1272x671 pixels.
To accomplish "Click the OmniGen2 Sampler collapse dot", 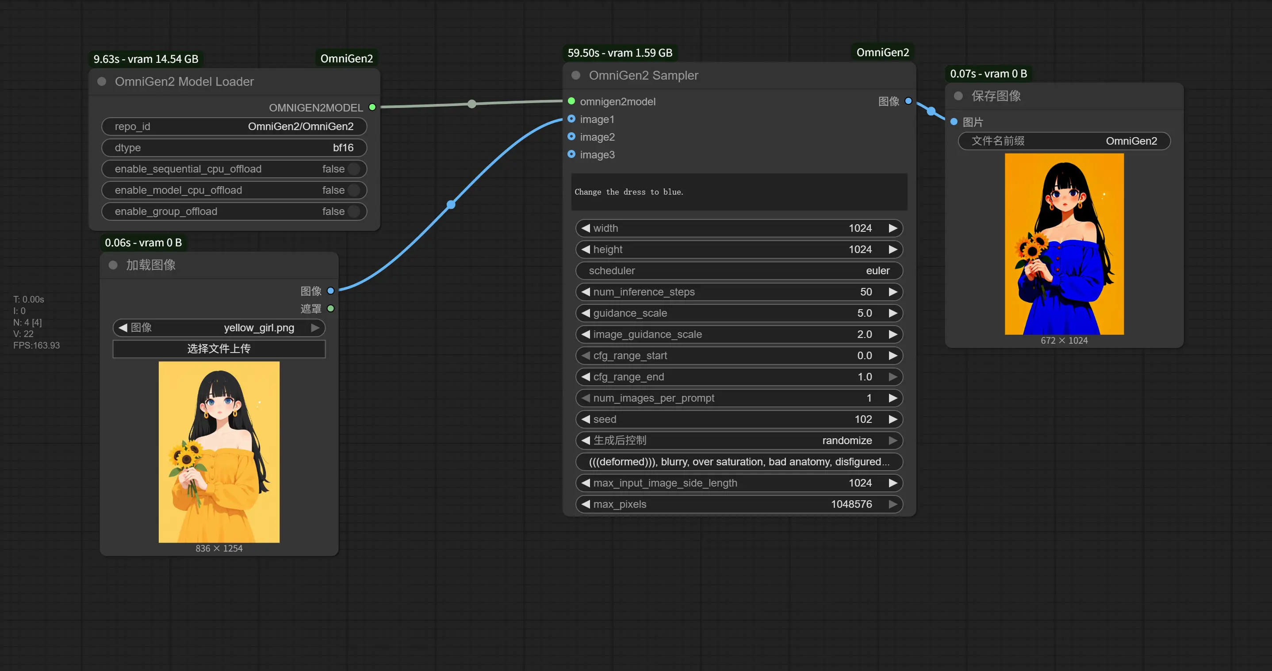I will coord(576,76).
